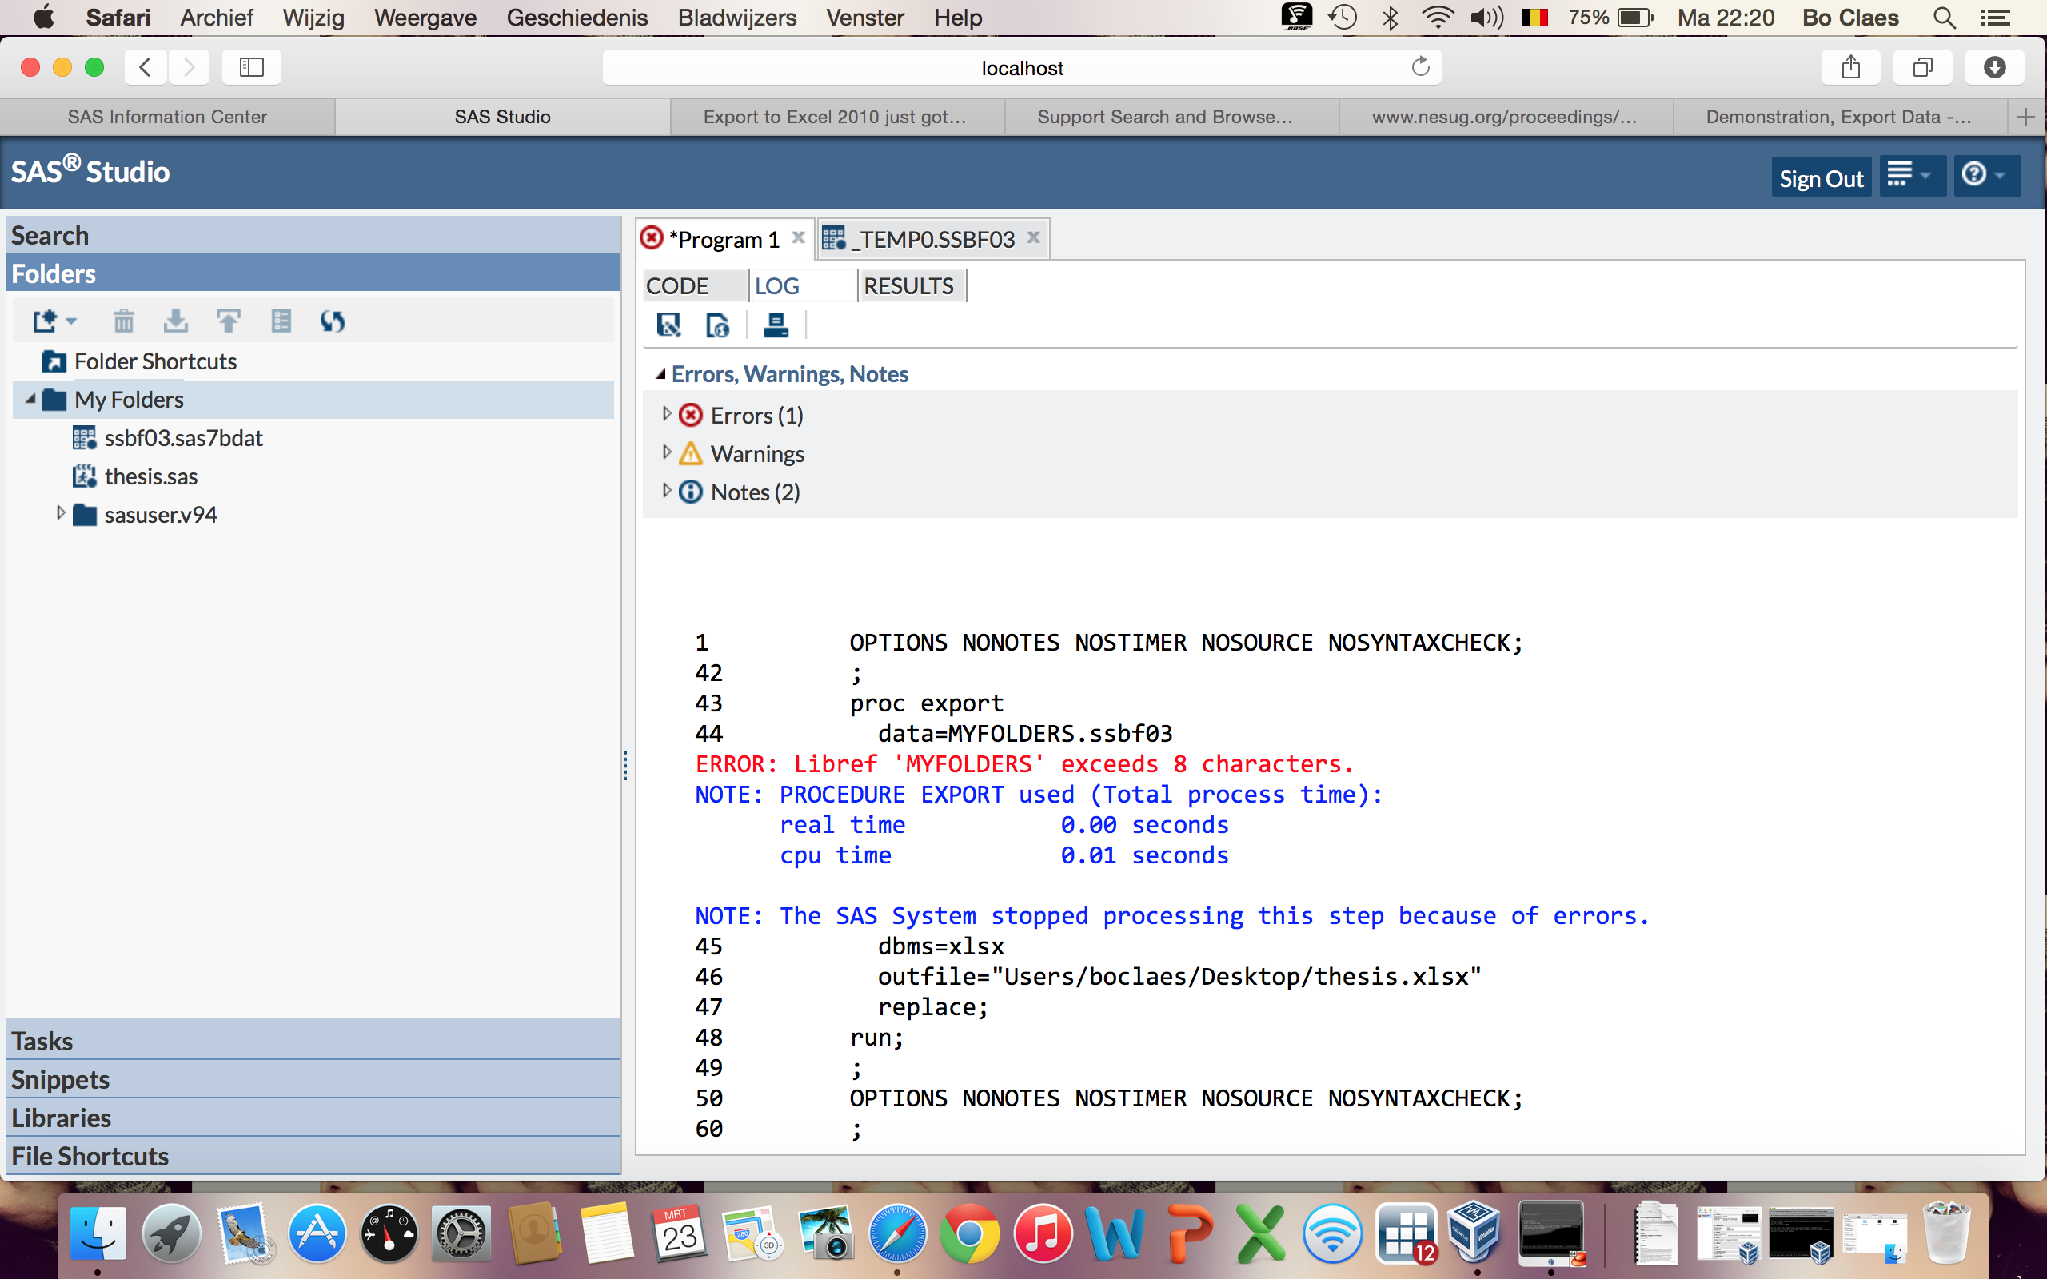
Task: Click the Sign Out button
Action: (1822, 177)
